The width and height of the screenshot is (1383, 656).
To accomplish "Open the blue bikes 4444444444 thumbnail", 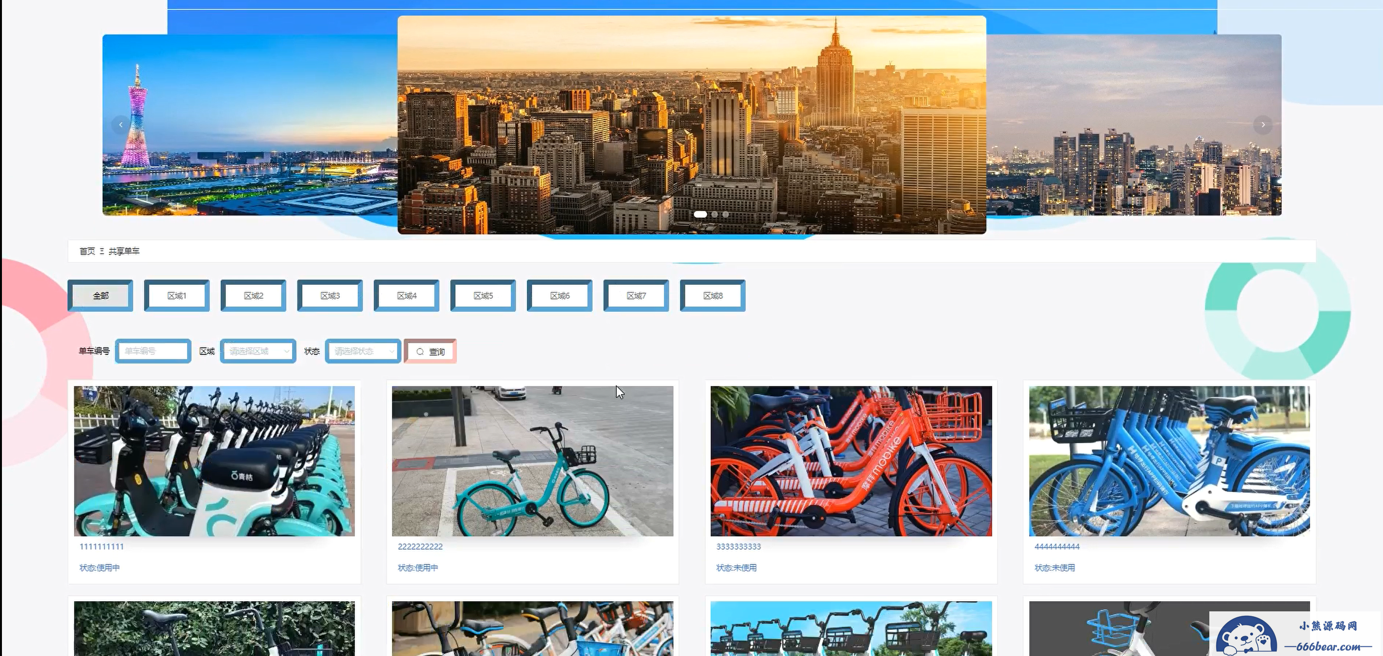I will pyautogui.click(x=1170, y=461).
